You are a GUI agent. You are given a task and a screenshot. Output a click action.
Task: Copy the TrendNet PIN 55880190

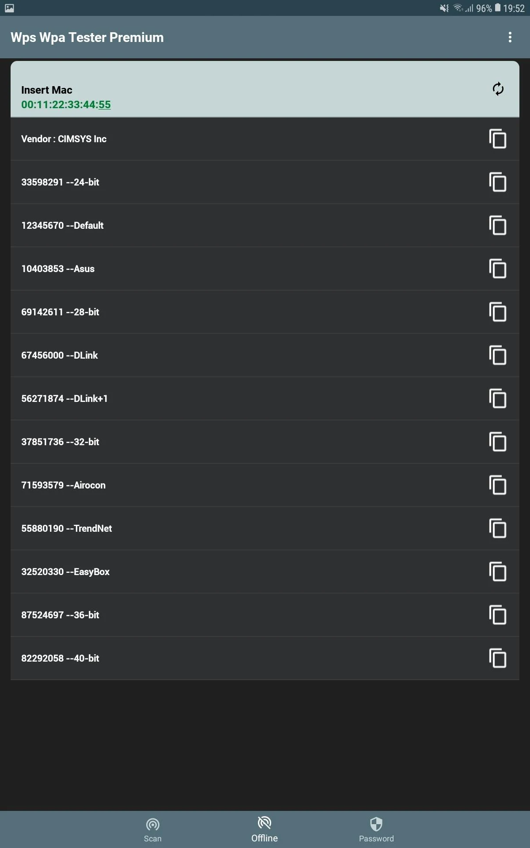click(x=498, y=529)
